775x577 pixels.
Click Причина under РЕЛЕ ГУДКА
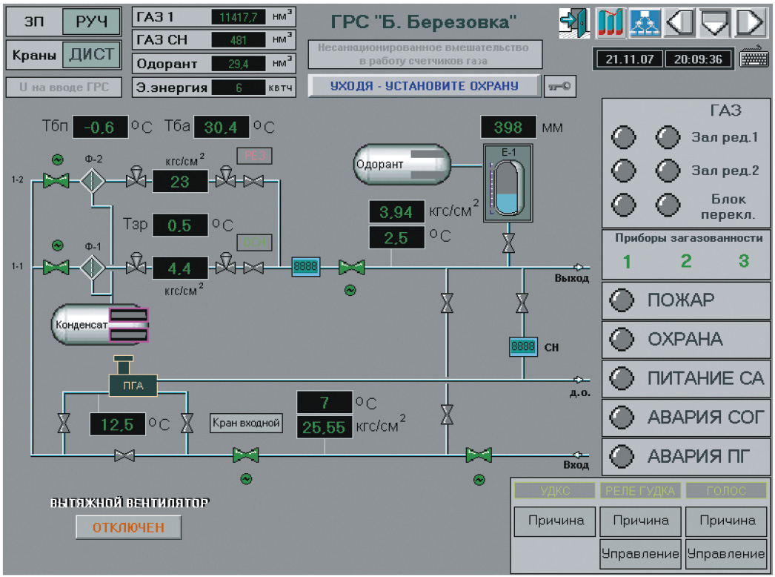point(640,521)
